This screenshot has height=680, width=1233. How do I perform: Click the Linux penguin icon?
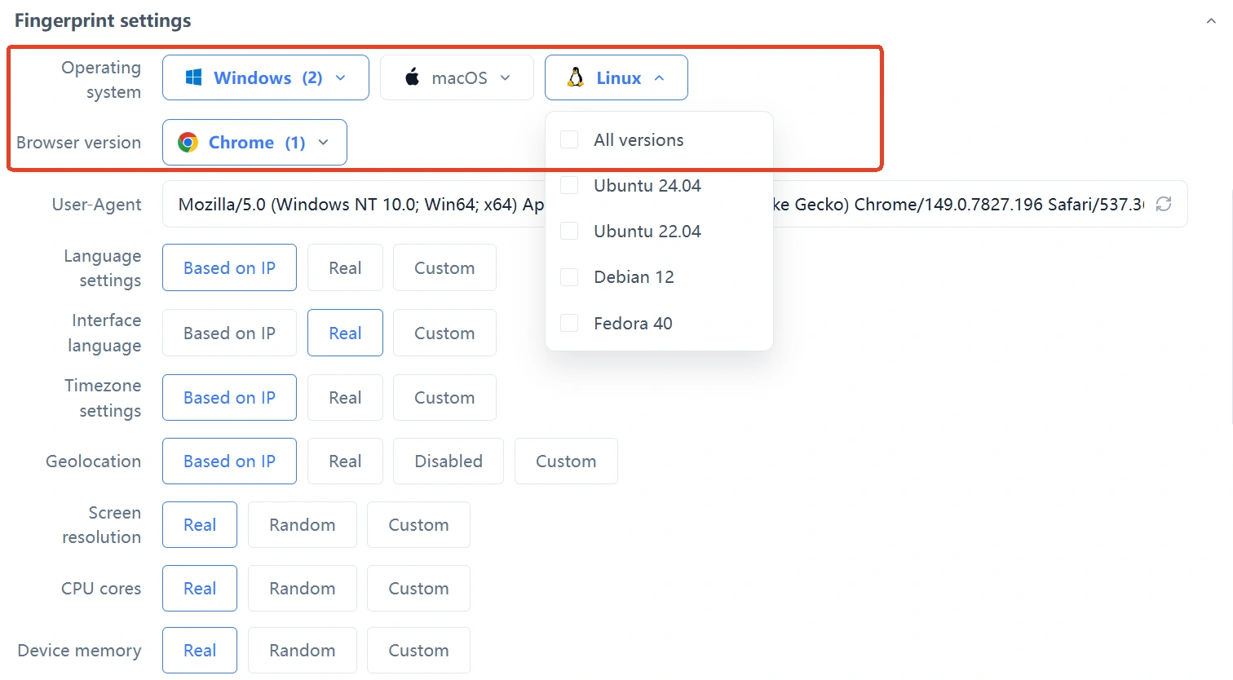pos(576,77)
